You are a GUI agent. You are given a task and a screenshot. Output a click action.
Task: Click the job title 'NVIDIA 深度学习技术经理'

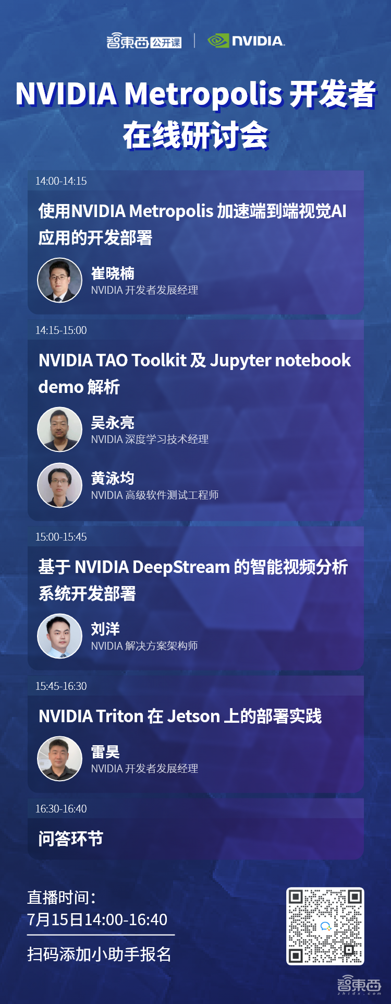[150, 439]
